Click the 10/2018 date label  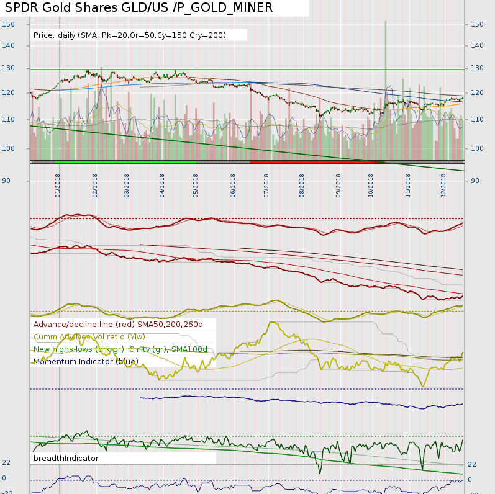[371, 186]
